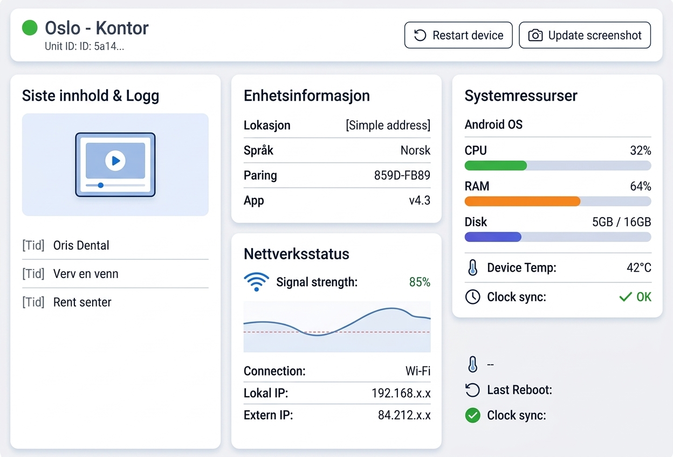Viewport: 673px width, 457px height.
Task: Click the Last Reboot label
Action: coord(519,390)
